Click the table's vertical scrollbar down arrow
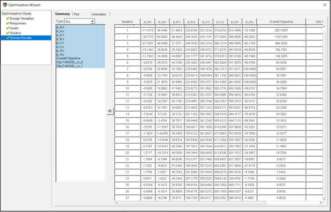Viewport: 331px width, 212px height. click(x=324, y=199)
